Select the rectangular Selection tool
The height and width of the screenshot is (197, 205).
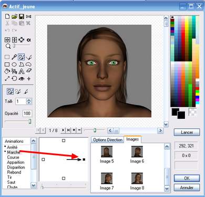coord(7,57)
